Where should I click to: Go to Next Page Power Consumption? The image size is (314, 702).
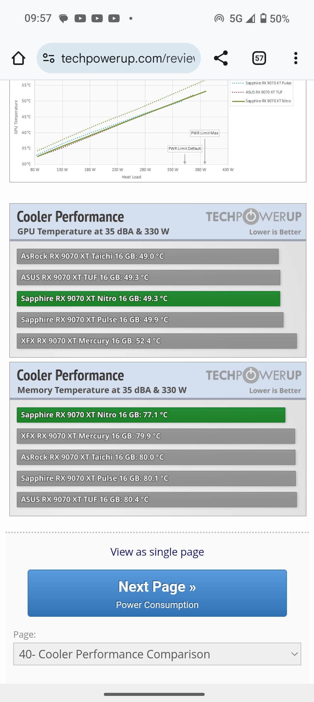click(x=157, y=593)
